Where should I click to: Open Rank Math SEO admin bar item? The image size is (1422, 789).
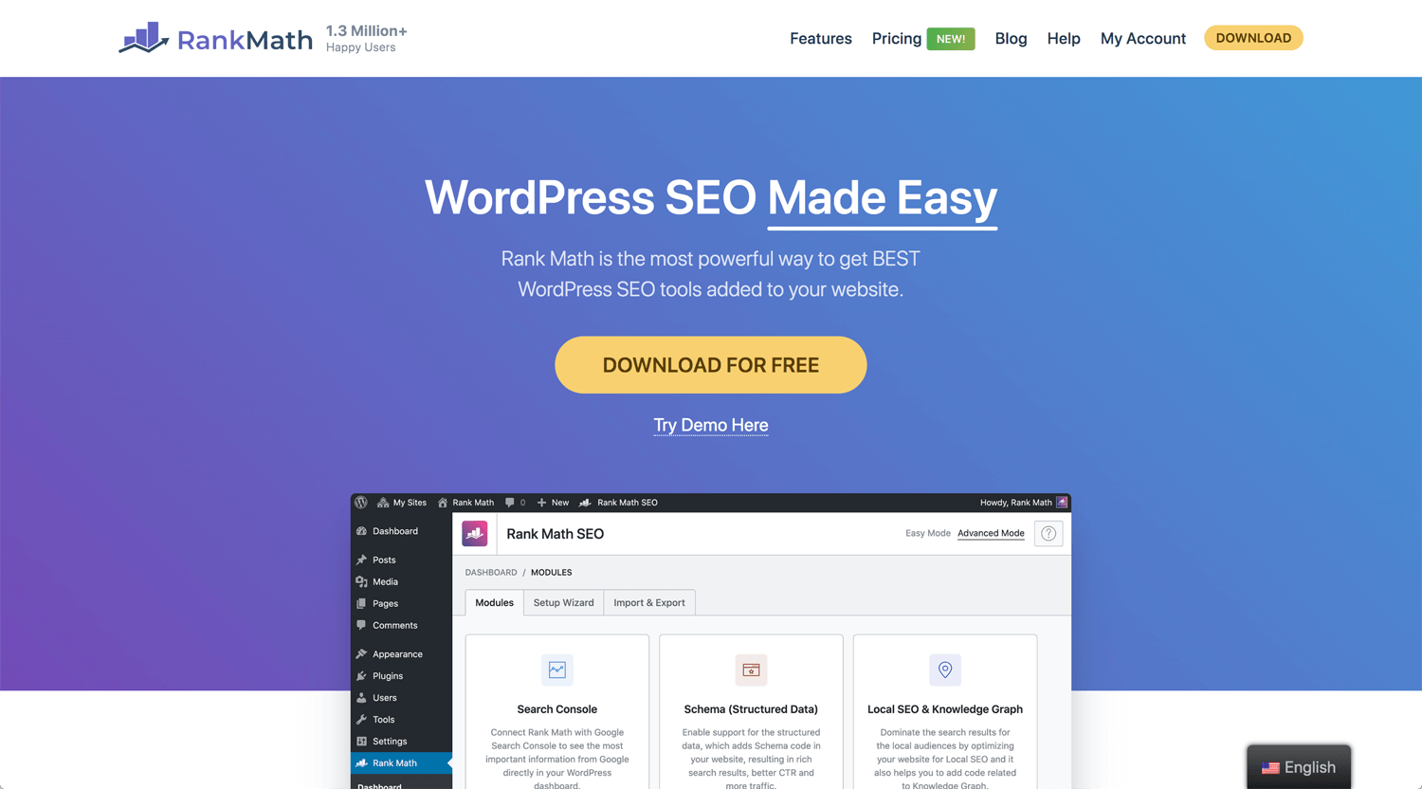click(618, 503)
